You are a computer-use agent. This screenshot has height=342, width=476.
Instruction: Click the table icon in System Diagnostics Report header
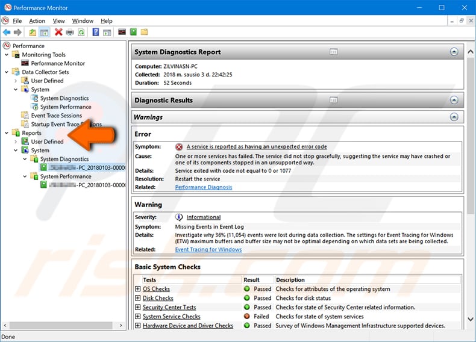click(333, 52)
